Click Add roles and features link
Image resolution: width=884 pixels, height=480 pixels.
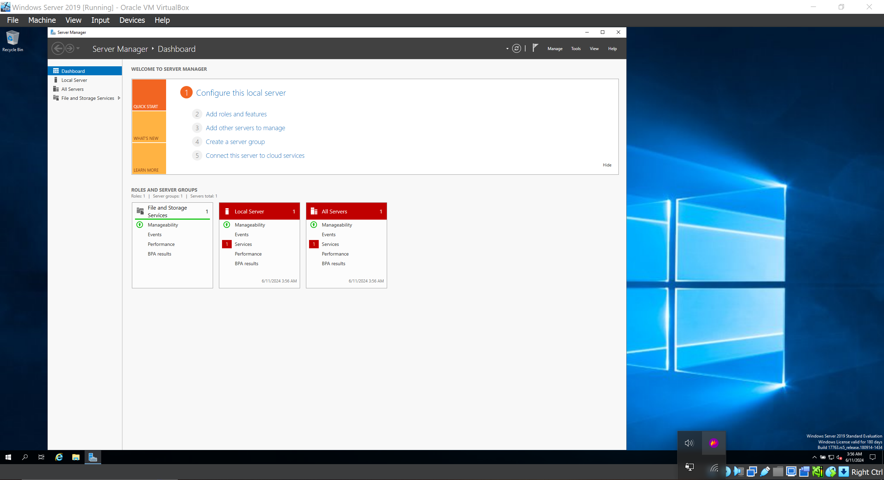[x=236, y=114]
